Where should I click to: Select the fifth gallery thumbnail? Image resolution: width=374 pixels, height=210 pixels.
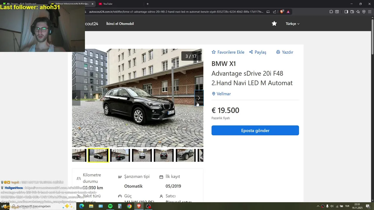[x=164, y=155]
